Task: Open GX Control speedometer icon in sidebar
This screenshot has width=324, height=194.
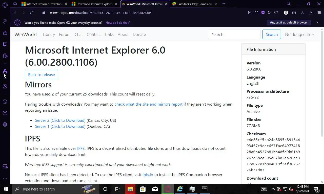Action: (x=5, y=21)
